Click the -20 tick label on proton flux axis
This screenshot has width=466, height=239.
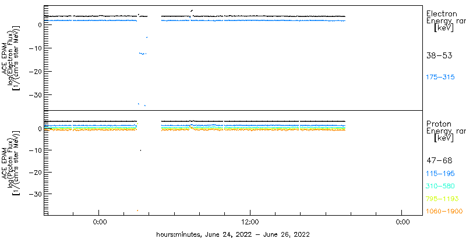[36, 172]
